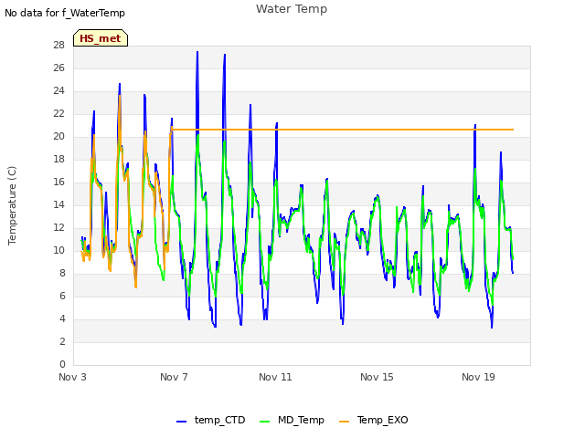Click the green MD_Temp legend swatch

click(x=264, y=422)
